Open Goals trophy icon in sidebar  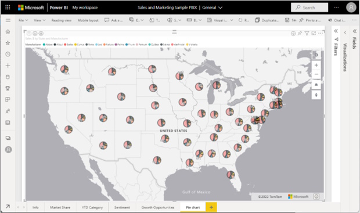pos(8,88)
